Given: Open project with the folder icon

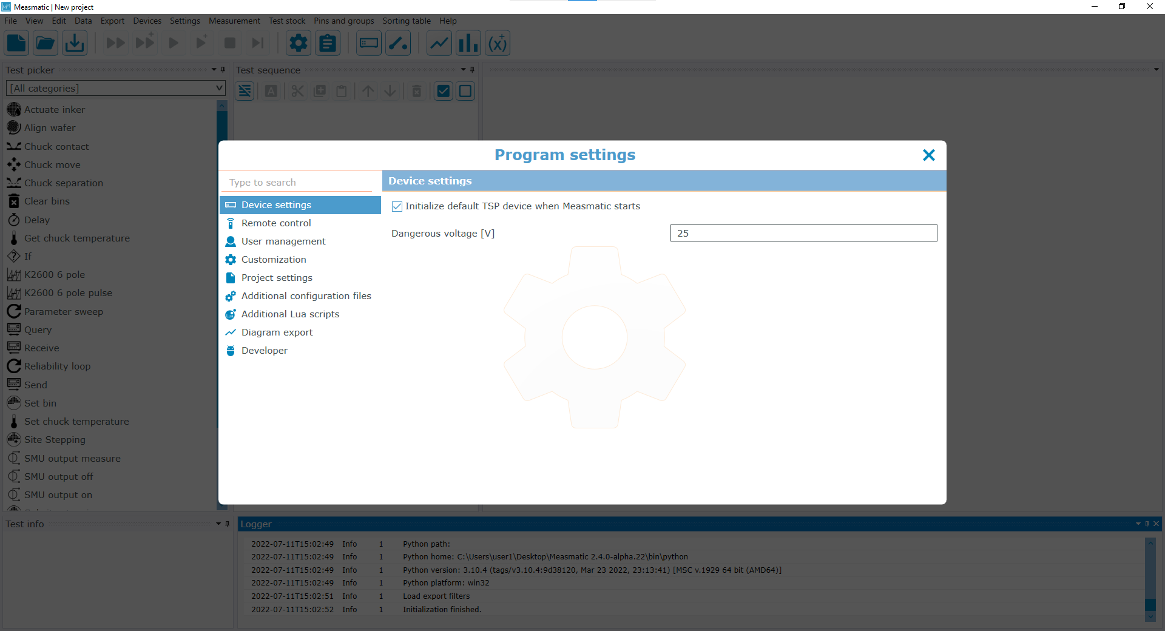Looking at the screenshot, I should click(46, 43).
